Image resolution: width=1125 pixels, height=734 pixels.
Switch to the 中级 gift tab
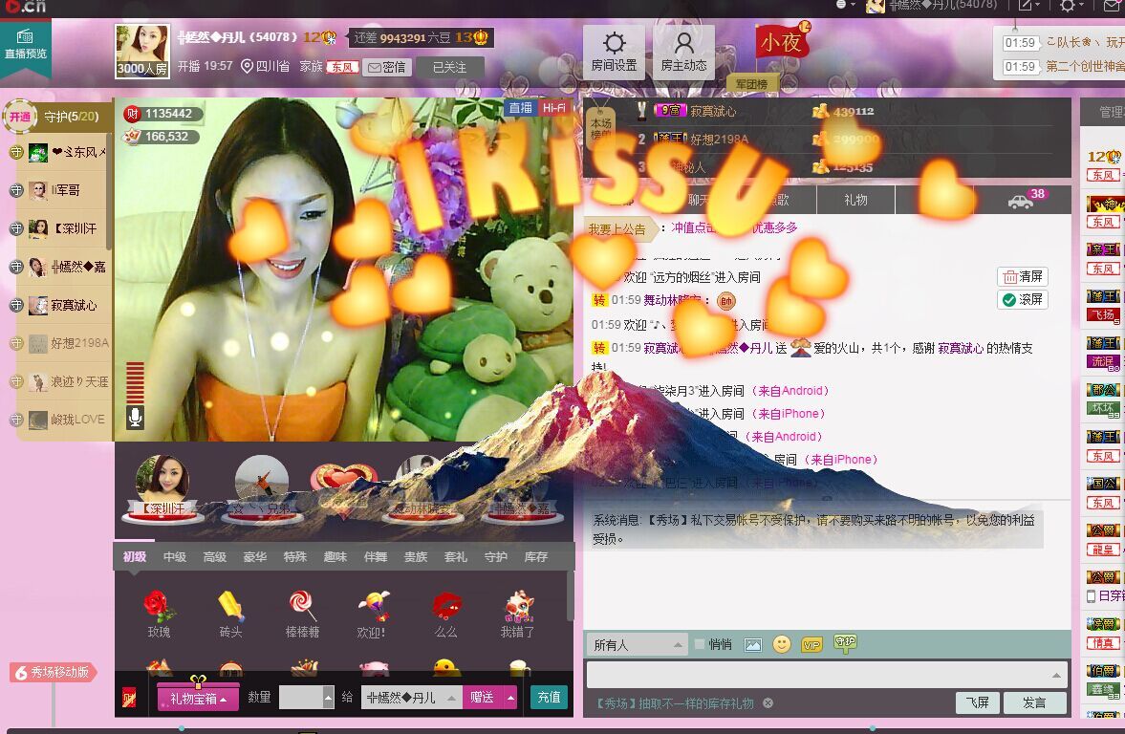tap(174, 557)
